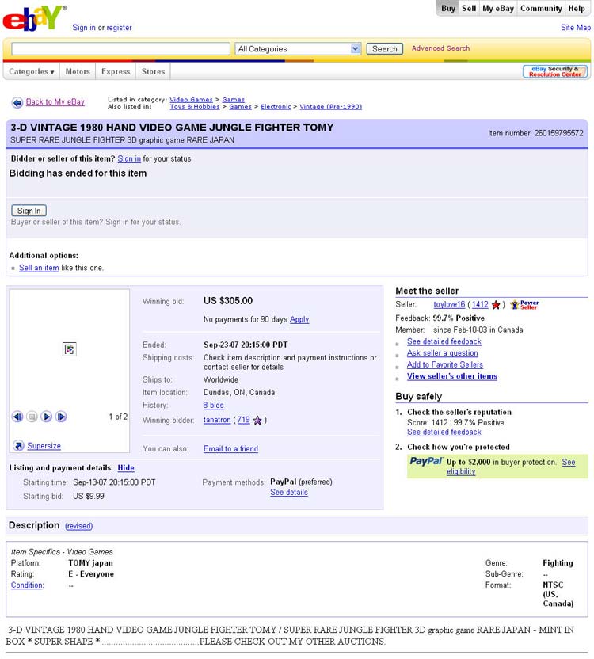Click the Sign in link near logo
The width and height of the screenshot is (594, 659).
[x=84, y=27]
